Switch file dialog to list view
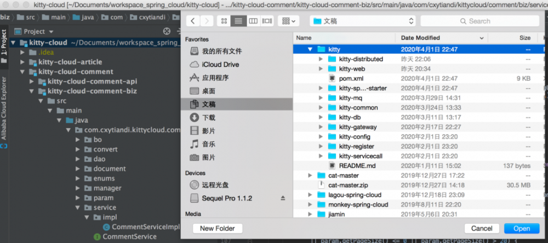Viewport: 548px width, 243px height. (238, 21)
